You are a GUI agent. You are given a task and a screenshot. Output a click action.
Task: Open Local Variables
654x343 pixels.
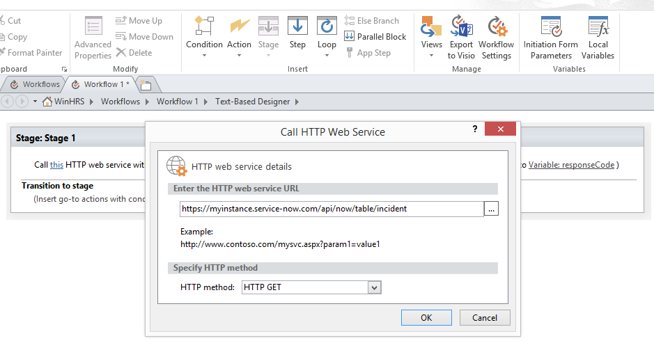pyautogui.click(x=598, y=38)
